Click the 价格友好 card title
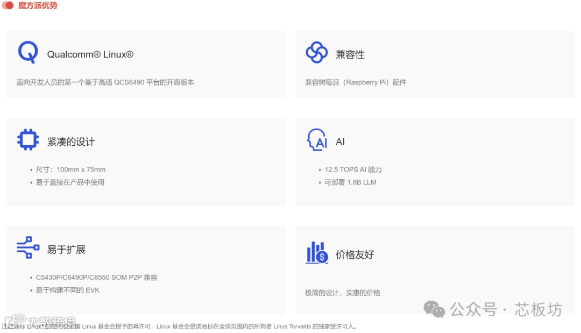Screen dimensions: 581x333 355,255
